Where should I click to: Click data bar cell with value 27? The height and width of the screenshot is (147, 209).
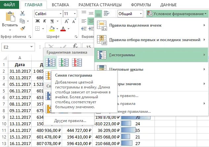[x=138, y=143]
